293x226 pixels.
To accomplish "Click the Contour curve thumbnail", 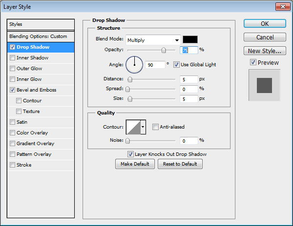I will (x=133, y=127).
